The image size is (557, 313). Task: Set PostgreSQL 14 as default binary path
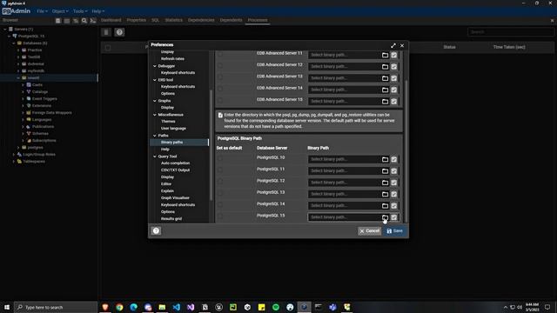[x=220, y=205]
